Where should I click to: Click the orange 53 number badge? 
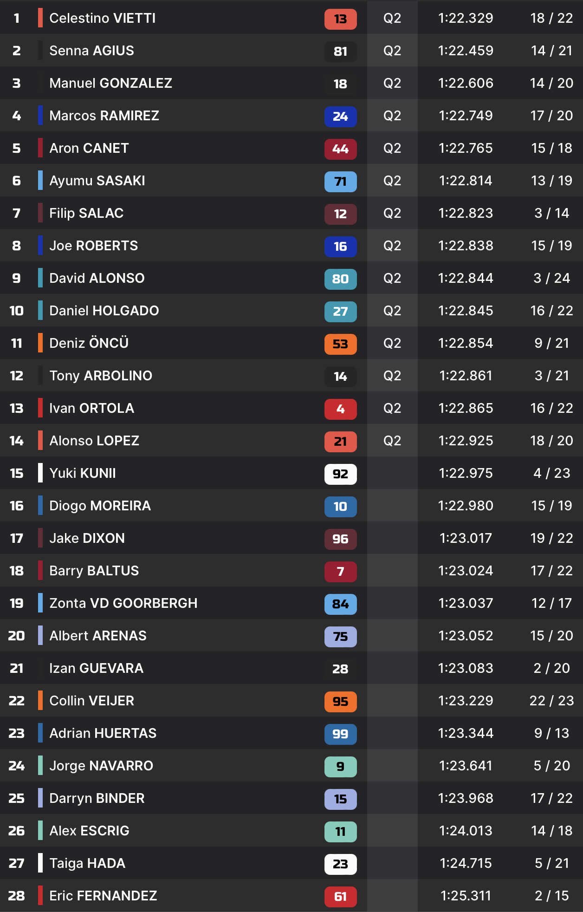340,344
